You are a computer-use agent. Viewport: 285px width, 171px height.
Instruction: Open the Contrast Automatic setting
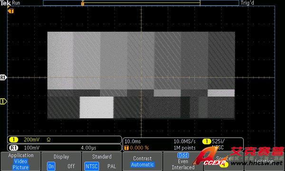(142, 161)
